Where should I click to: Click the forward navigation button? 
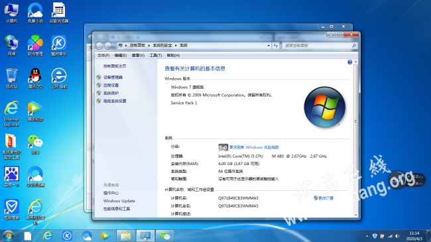coord(108,46)
